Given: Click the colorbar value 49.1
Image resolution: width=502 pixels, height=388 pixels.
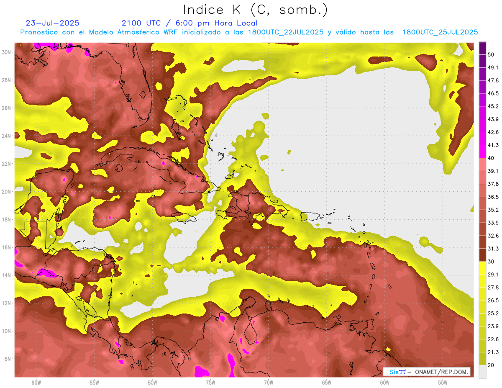Looking at the screenshot, I should [493, 67].
